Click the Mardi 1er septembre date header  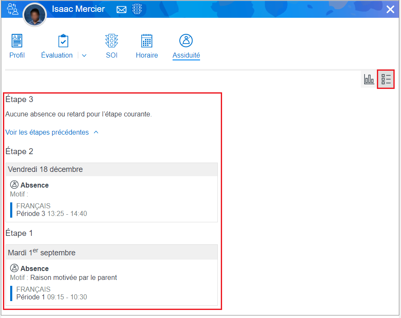41,252
